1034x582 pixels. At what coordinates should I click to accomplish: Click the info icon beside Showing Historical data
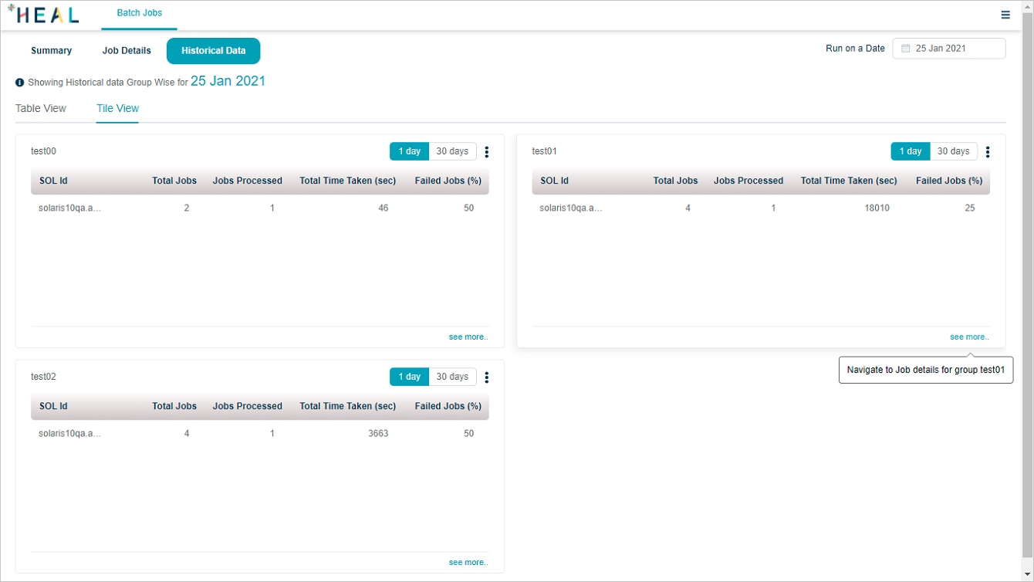(x=20, y=82)
